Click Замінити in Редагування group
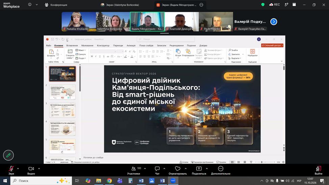329x185 pixels. point(234,54)
